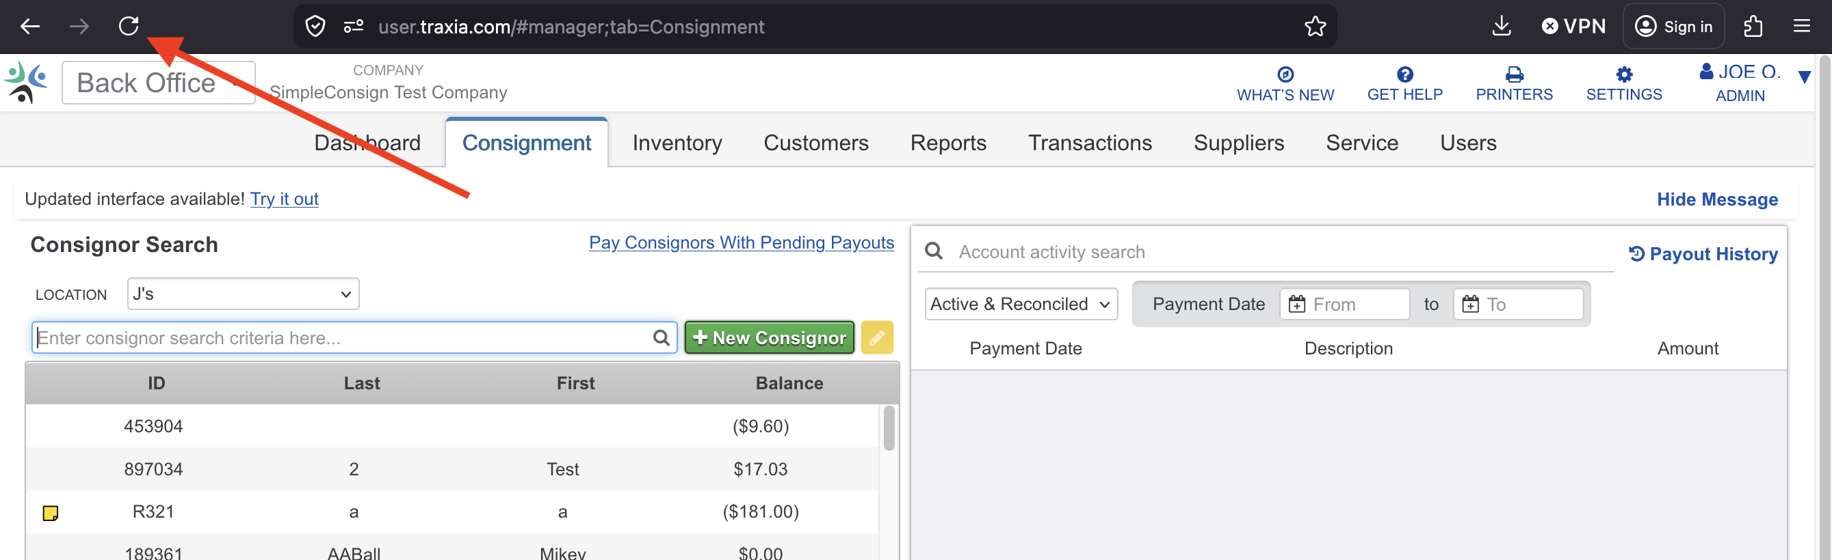Open Get Help question mark icon
1832x560 pixels.
pyautogui.click(x=1404, y=74)
